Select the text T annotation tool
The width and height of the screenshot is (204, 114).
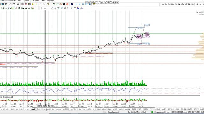(x=75, y=8)
